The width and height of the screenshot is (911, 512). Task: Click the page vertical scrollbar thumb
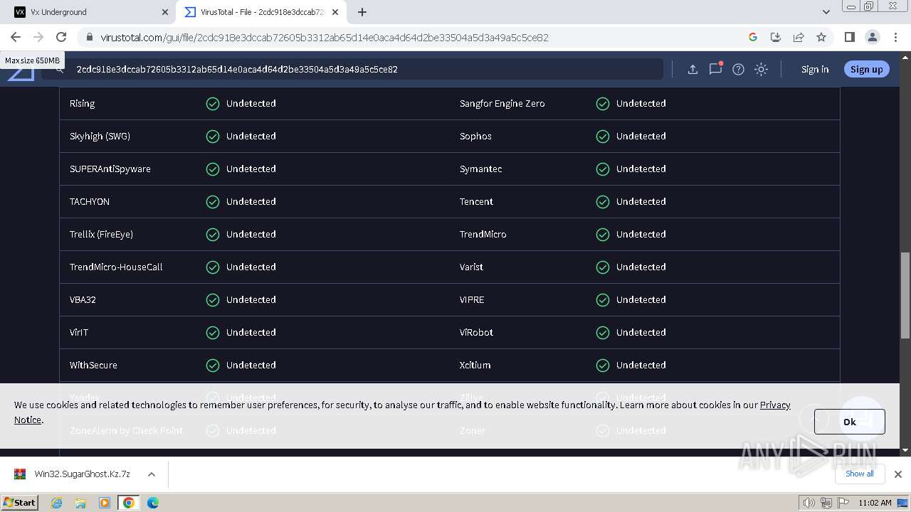point(905,295)
